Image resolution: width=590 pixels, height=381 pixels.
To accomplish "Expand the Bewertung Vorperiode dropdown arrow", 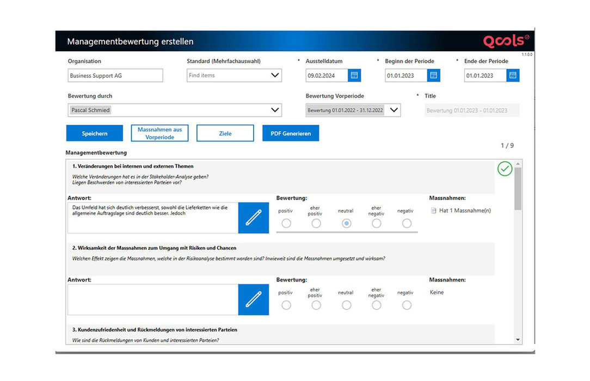I will [x=394, y=110].
